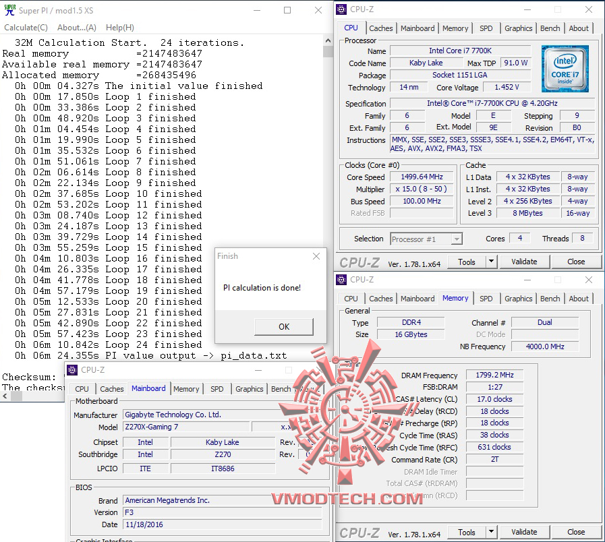
Task: Select Bench tab in Mainboard CPU-Z window
Action: [x=281, y=389]
